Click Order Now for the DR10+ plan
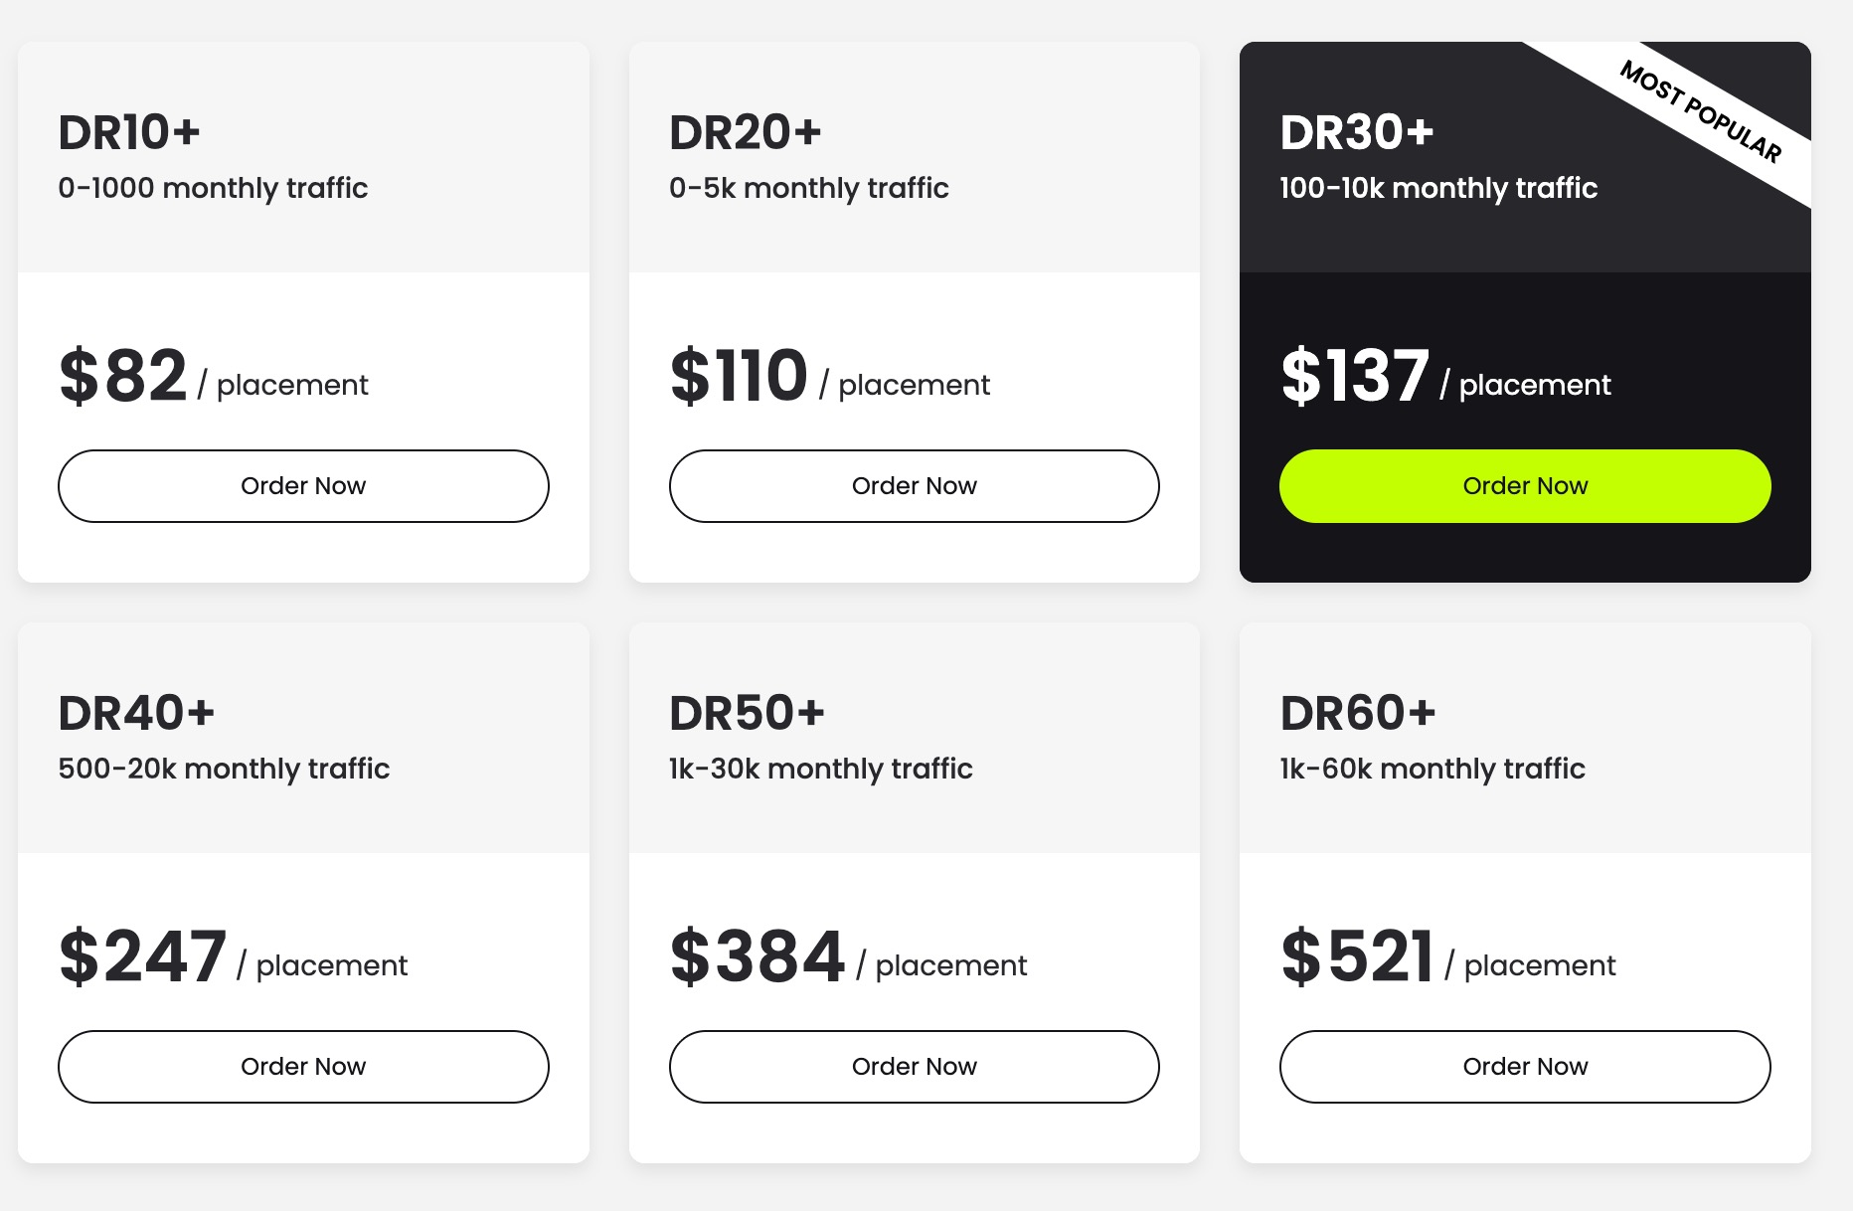 click(303, 485)
